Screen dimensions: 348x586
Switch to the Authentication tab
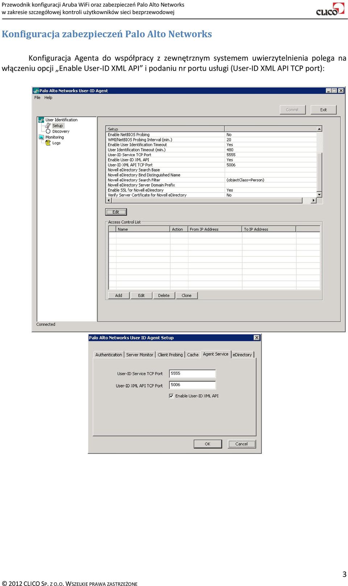[x=109, y=355]
